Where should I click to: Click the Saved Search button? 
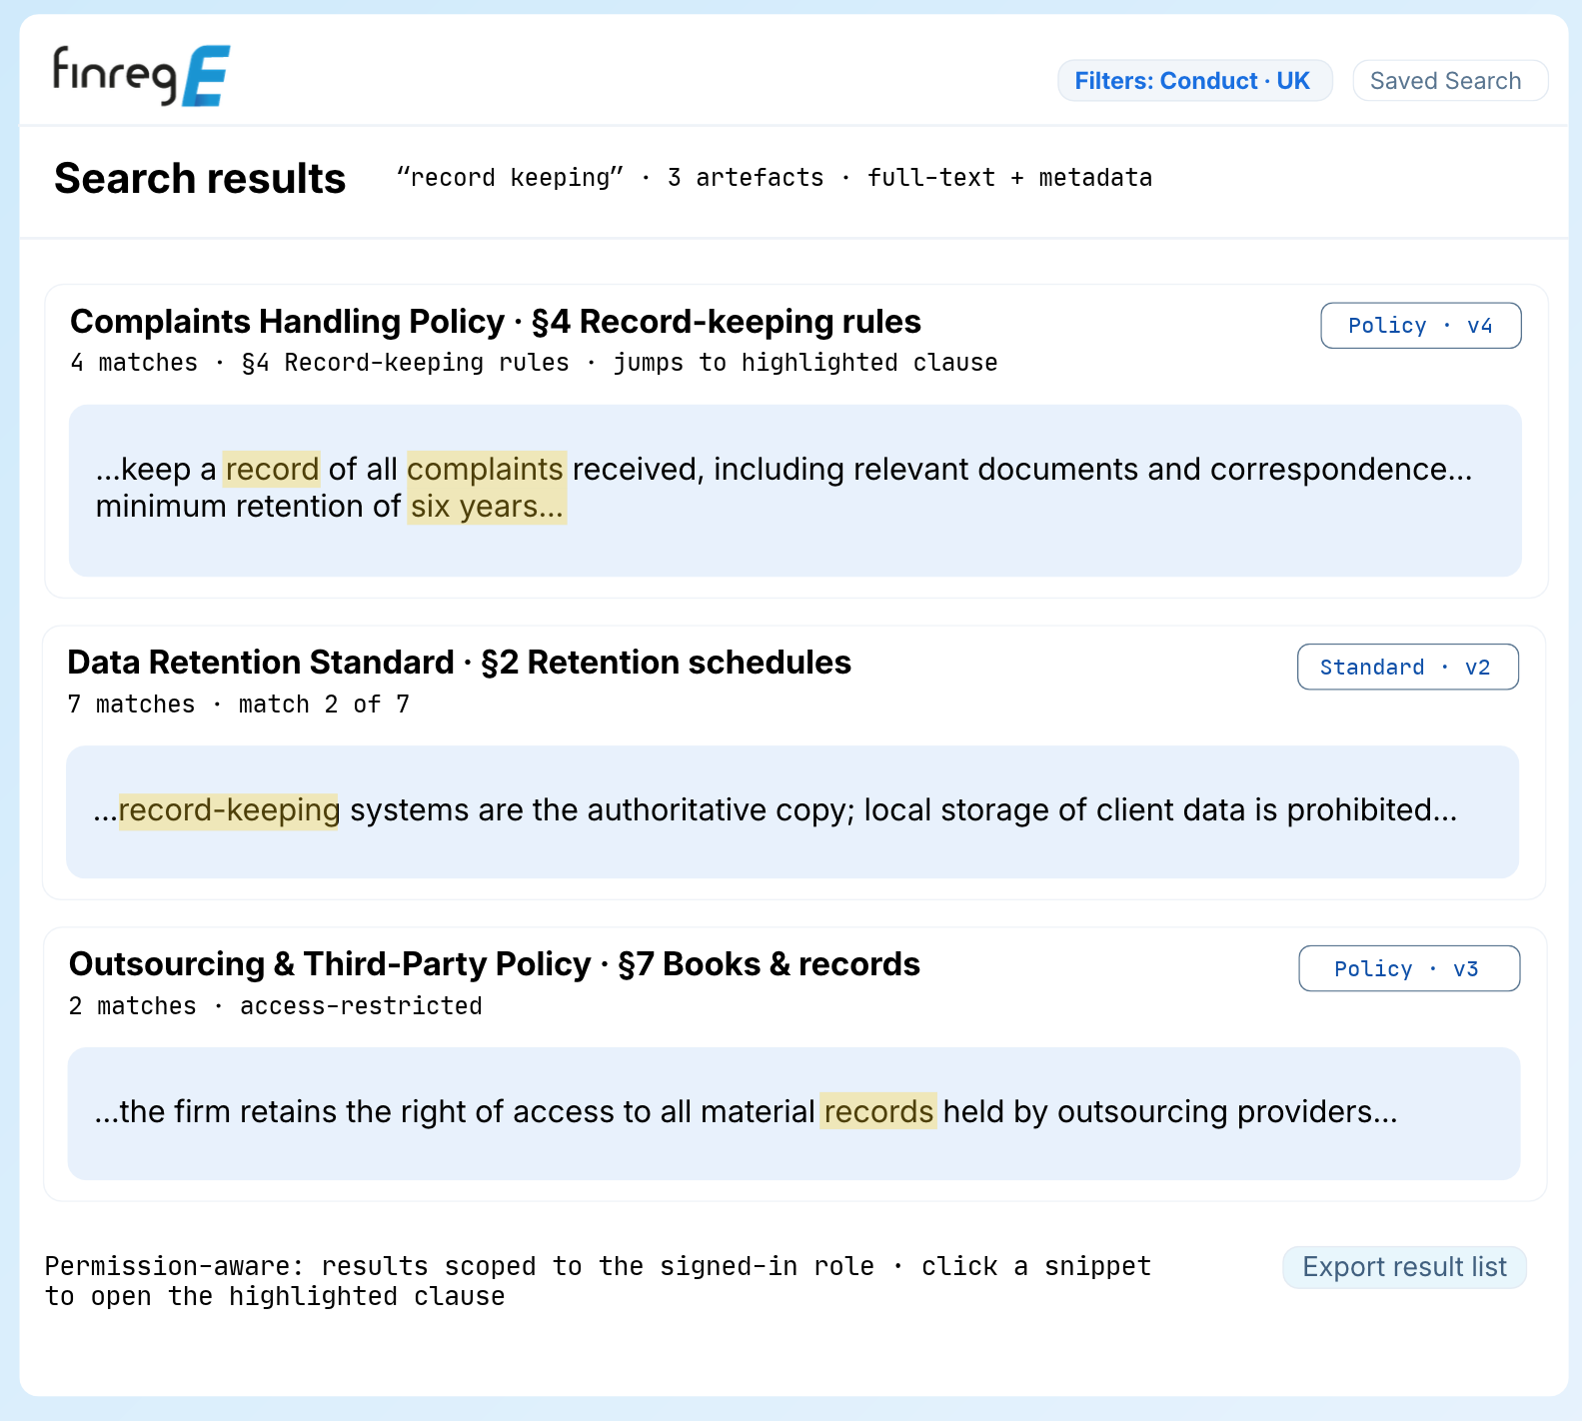point(1450,81)
